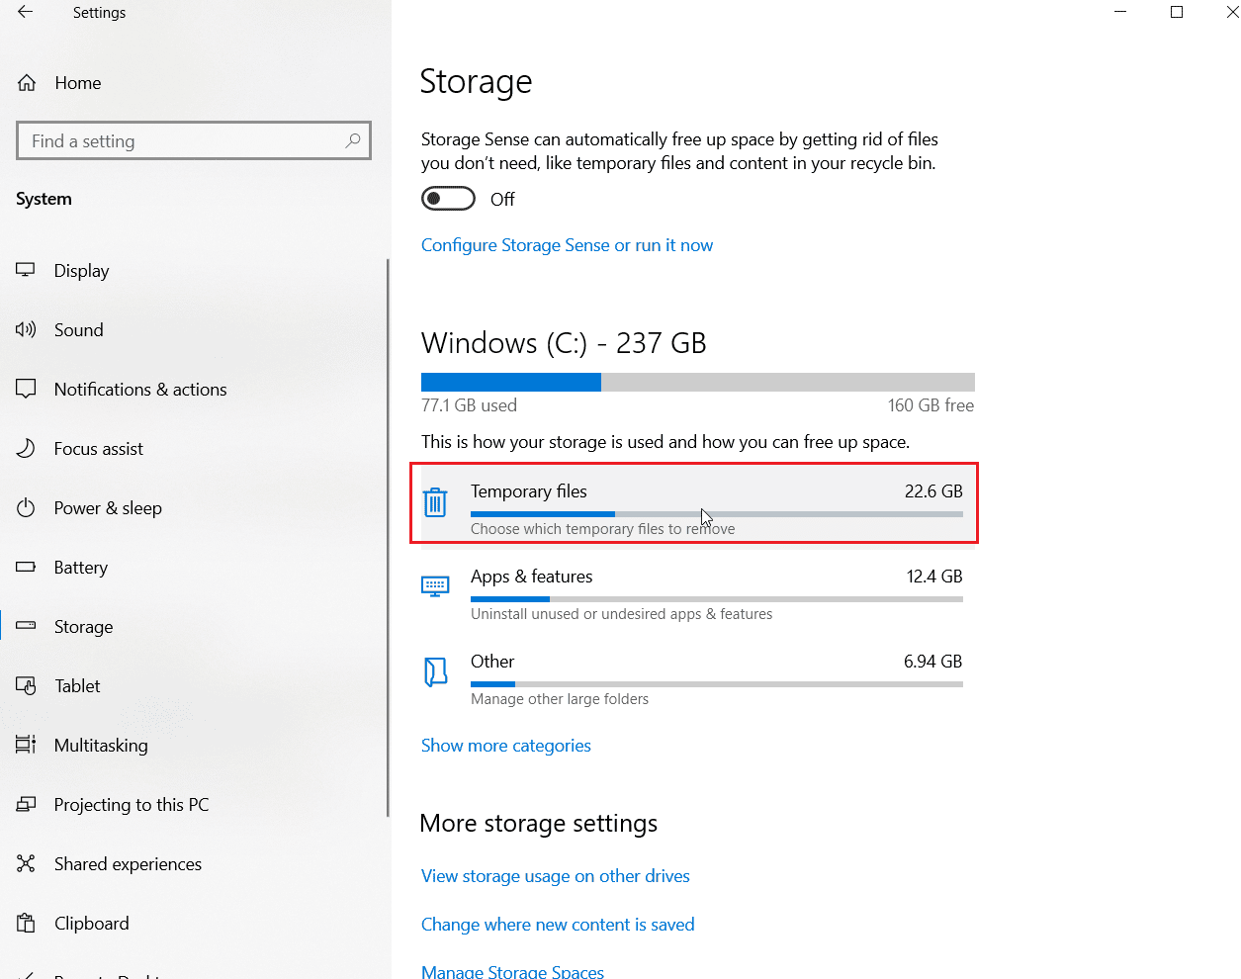This screenshot has height=979, width=1241.
Task: Open Other storage category
Action: pos(694,678)
